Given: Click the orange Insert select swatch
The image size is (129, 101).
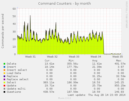Looking at the screenshot, I should [4, 70].
